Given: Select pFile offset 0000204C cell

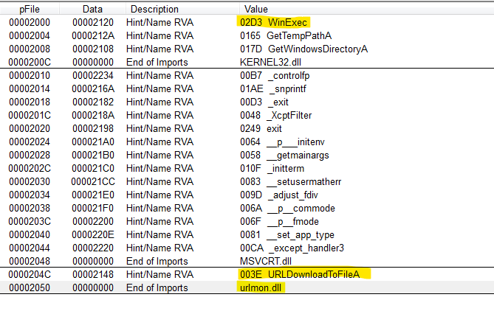Looking at the screenshot, I should click(27, 273).
